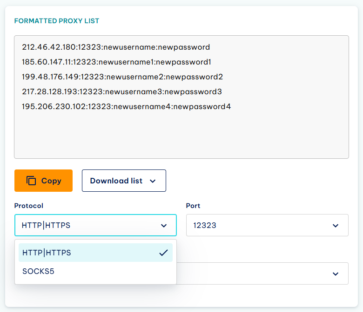This screenshot has width=363, height=312.
Task: Open the Download list button
Action: 124,181
